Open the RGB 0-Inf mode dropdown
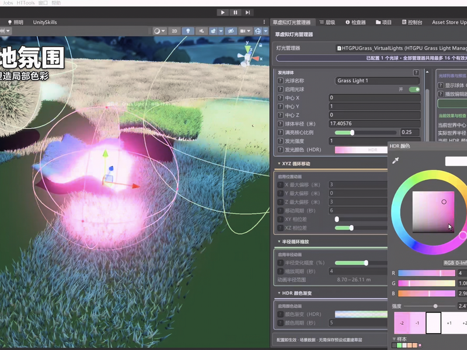 point(455,263)
